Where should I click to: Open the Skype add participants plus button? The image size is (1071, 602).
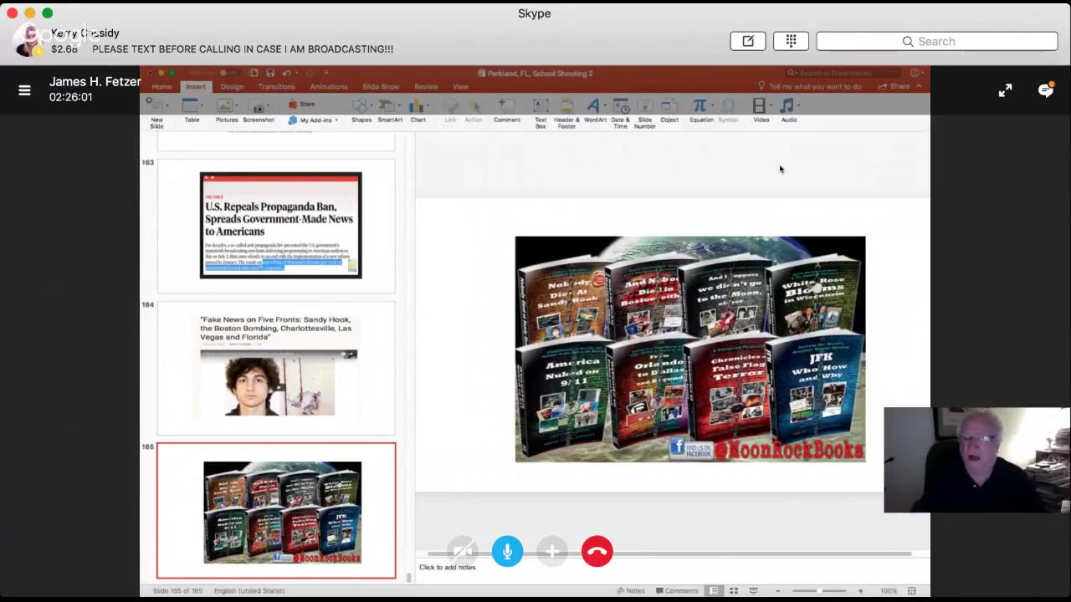[552, 551]
